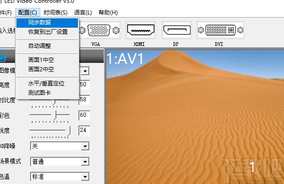284x184 pixels.
Task: Click the brightness value field showing 50
Action: tap(84, 84)
